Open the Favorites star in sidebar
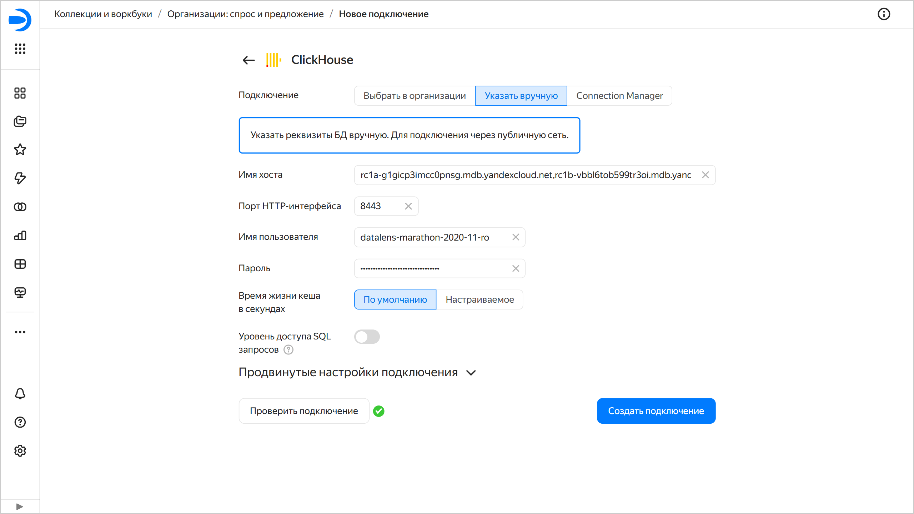Image resolution: width=914 pixels, height=514 pixels. point(20,150)
